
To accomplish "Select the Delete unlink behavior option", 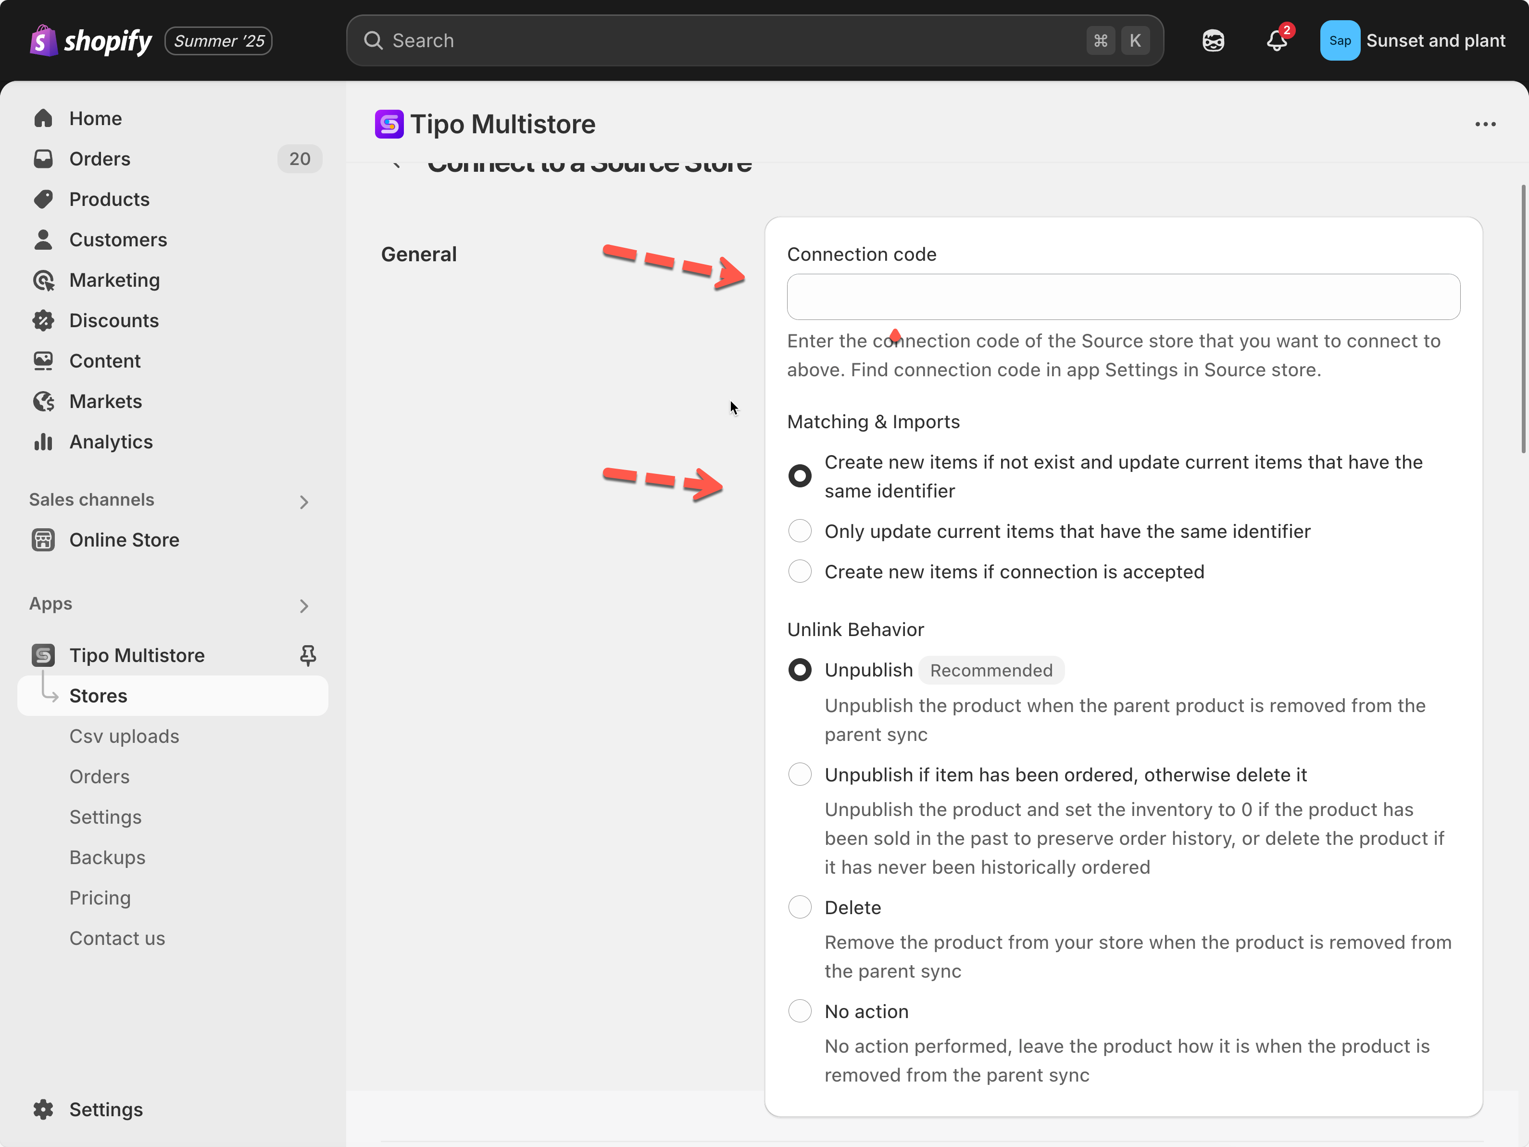I will [x=800, y=907].
